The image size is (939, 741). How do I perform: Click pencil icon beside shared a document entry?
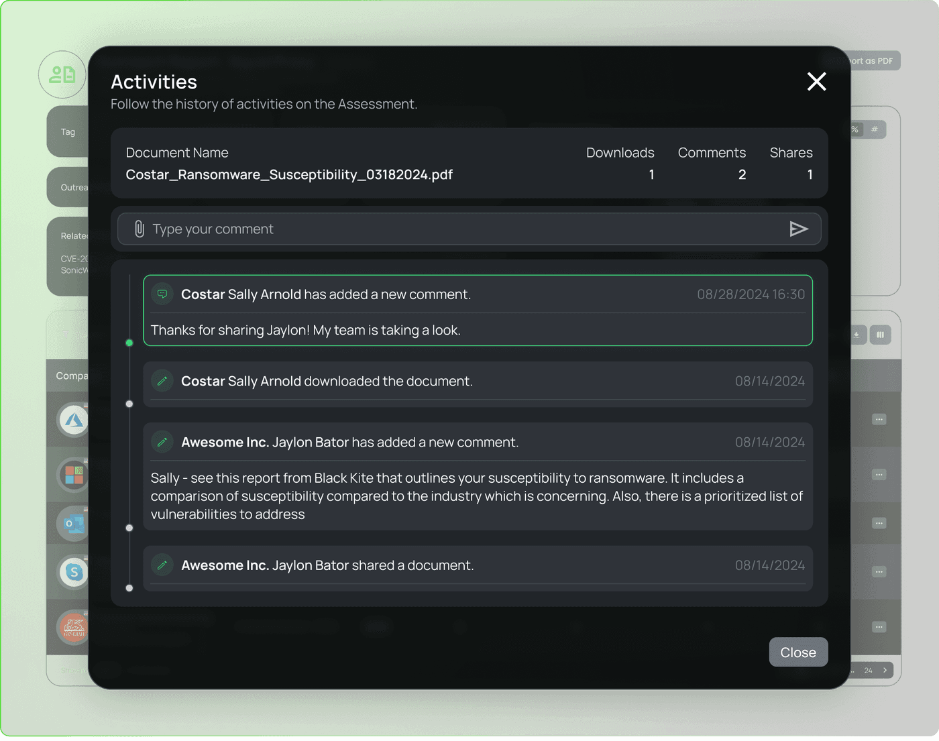[162, 565]
